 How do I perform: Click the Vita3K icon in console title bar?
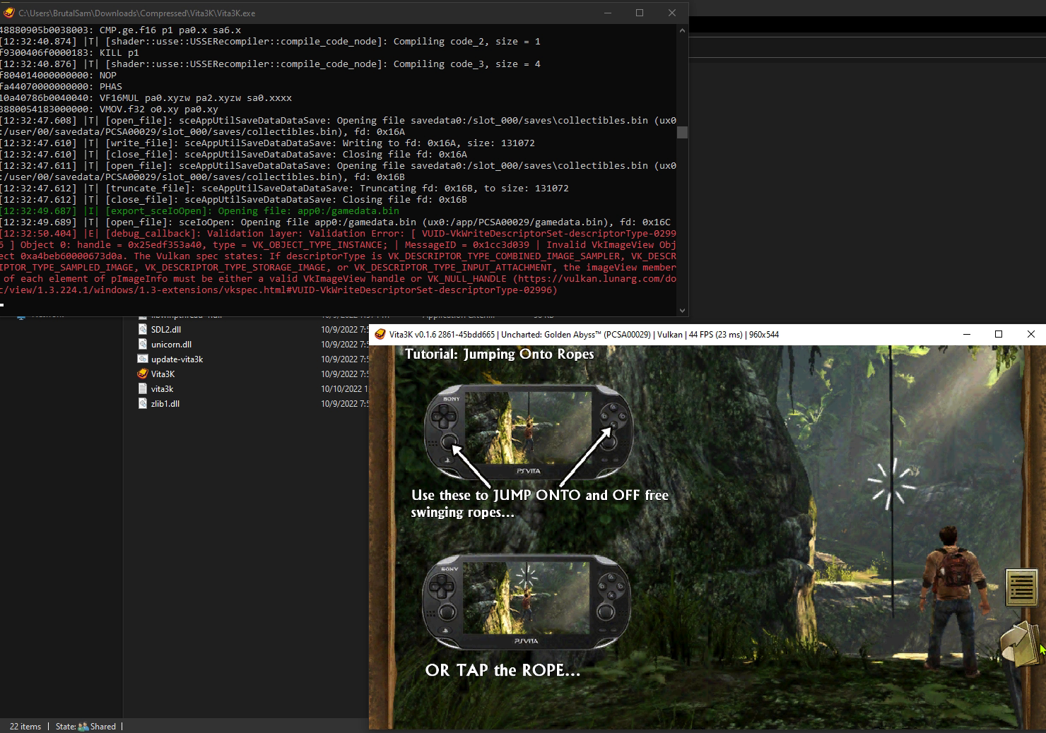point(8,13)
